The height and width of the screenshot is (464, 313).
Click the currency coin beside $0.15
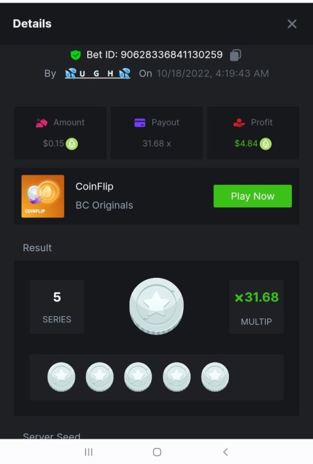click(x=72, y=144)
